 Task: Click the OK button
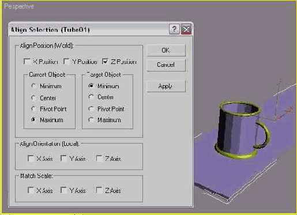pyautogui.click(x=166, y=50)
